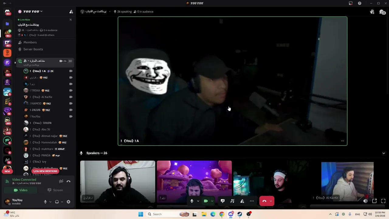
Task: Click Video Connected status text
Action: click(x=24, y=180)
